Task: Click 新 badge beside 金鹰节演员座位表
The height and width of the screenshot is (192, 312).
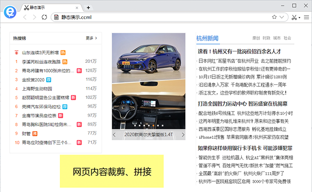Action: coord(60,115)
